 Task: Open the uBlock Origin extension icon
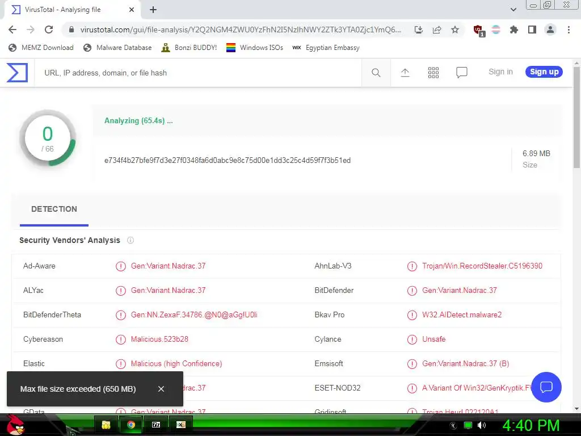pos(479,30)
